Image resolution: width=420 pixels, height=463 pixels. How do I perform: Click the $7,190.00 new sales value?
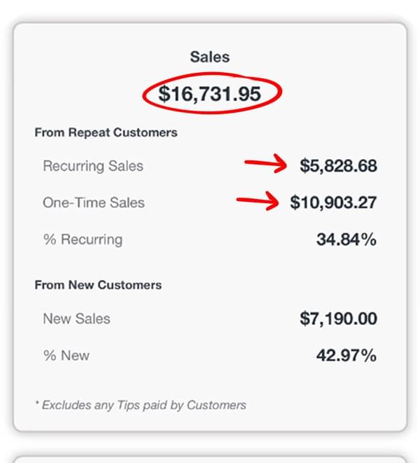tap(338, 319)
